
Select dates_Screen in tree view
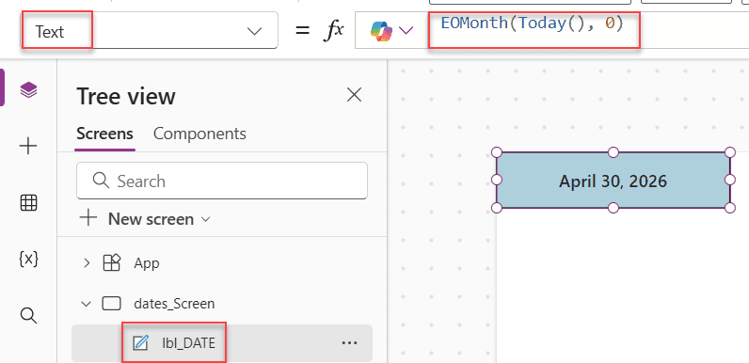pyautogui.click(x=174, y=304)
